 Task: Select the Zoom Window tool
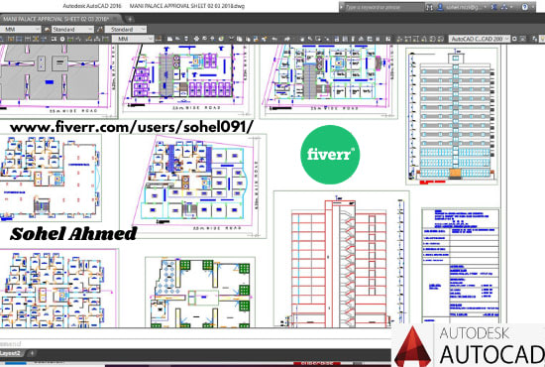pos(318,39)
